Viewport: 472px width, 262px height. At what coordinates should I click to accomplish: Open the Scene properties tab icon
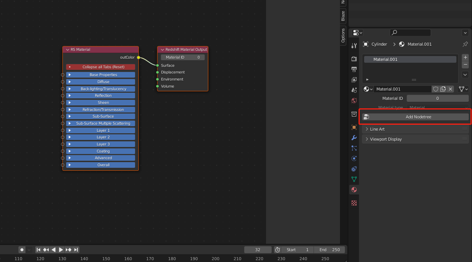point(354,90)
